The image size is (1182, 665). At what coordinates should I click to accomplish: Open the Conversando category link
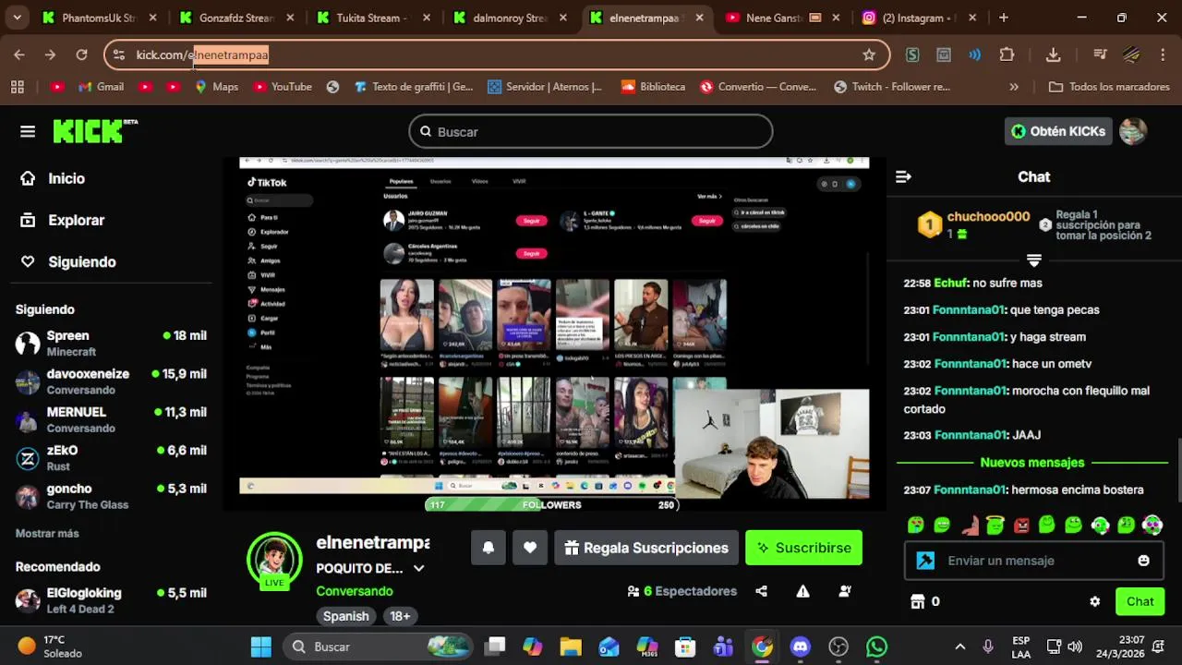tap(355, 591)
